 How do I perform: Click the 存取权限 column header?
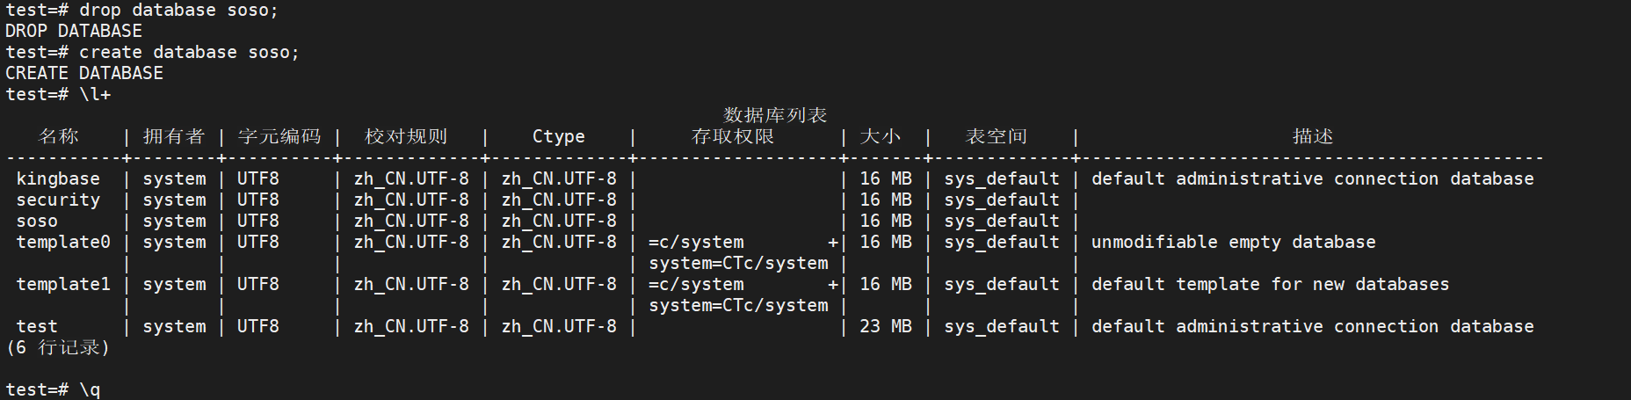(733, 136)
